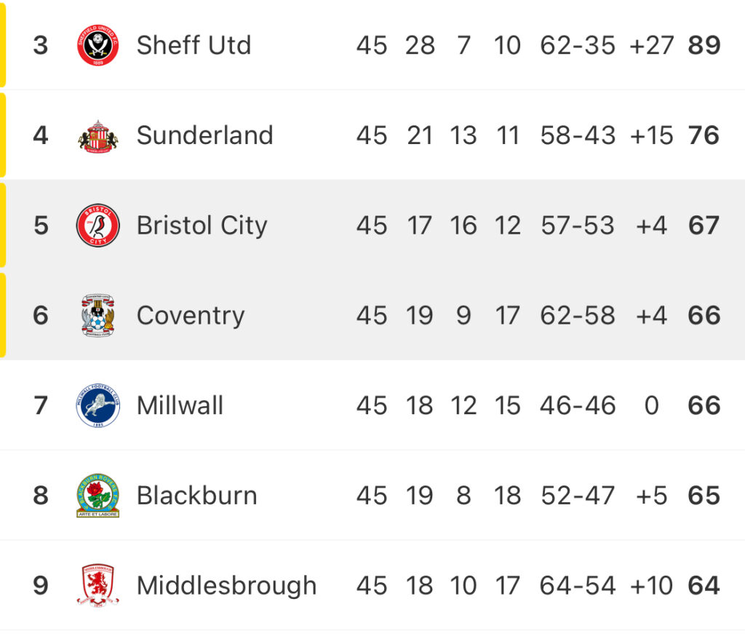Open the Sunderland team name
Image resolution: width=745 pixels, height=639 pixels.
click(204, 135)
